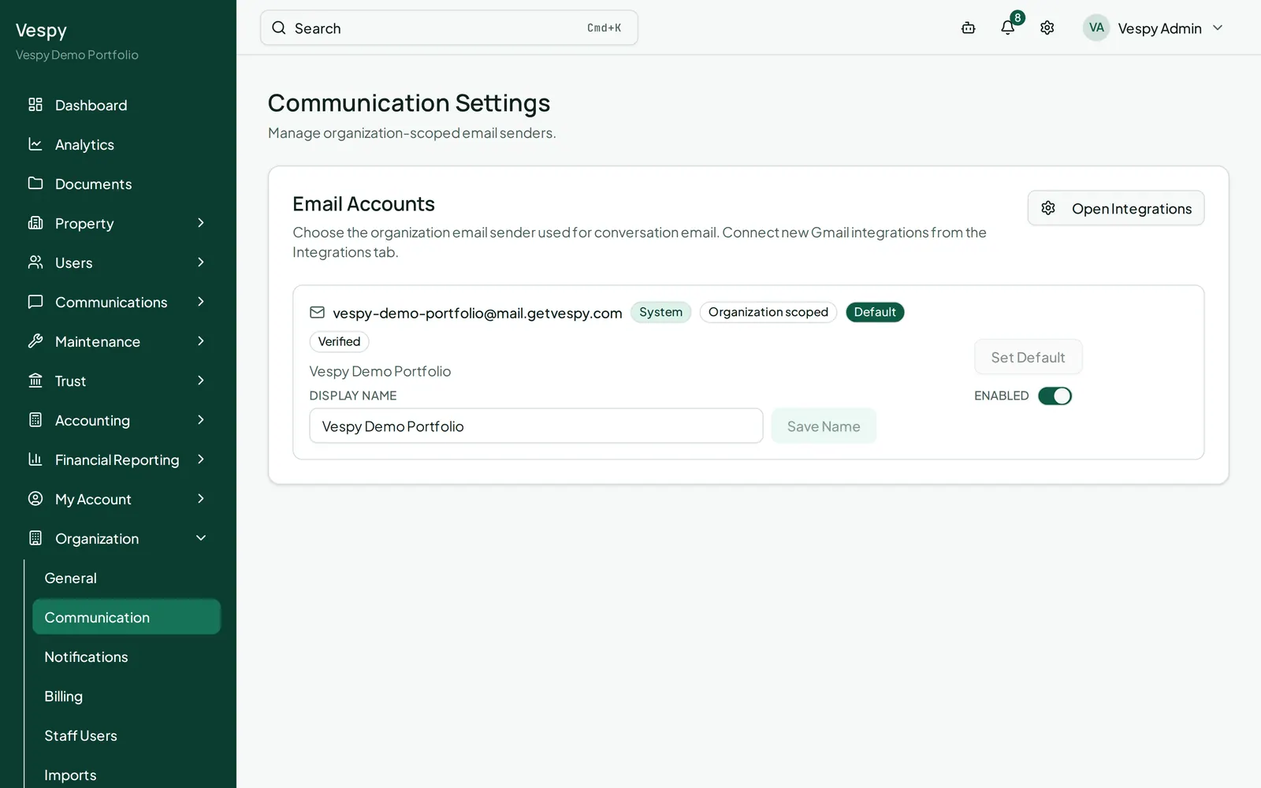This screenshot has height=788, width=1261.
Task: Click the Set Default button
Action: [x=1029, y=357]
